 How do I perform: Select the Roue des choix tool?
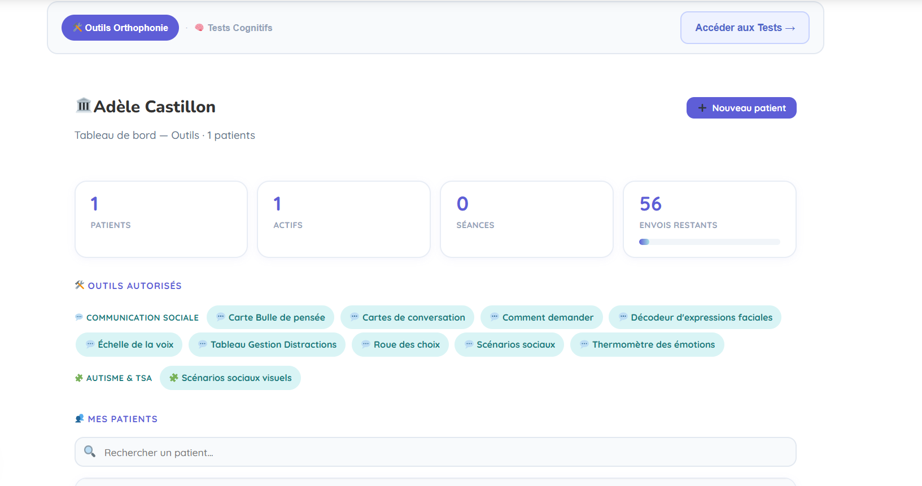pyautogui.click(x=400, y=344)
